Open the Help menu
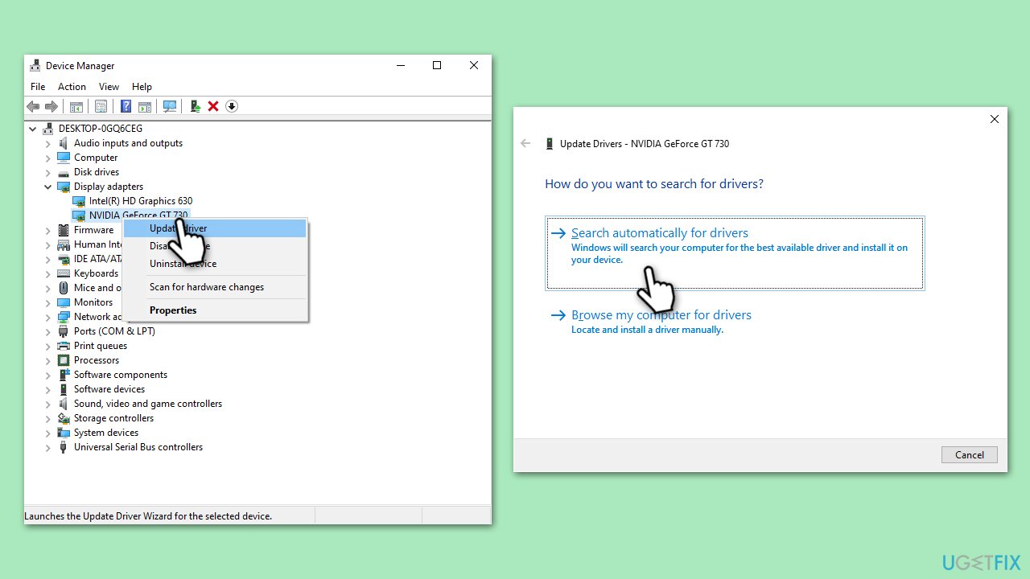 click(x=142, y=87)
